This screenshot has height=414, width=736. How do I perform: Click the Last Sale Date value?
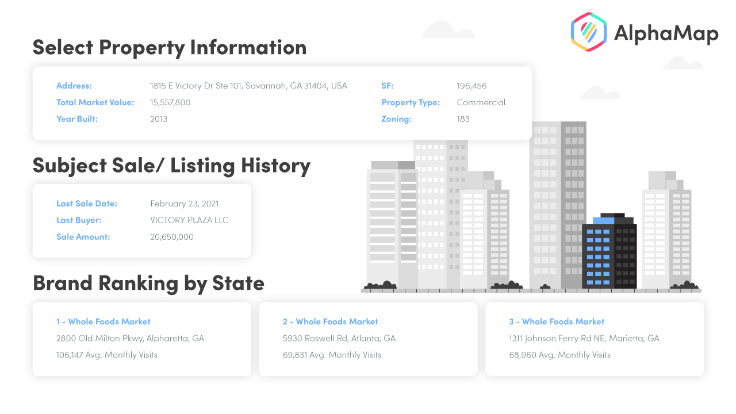point(184,204)
